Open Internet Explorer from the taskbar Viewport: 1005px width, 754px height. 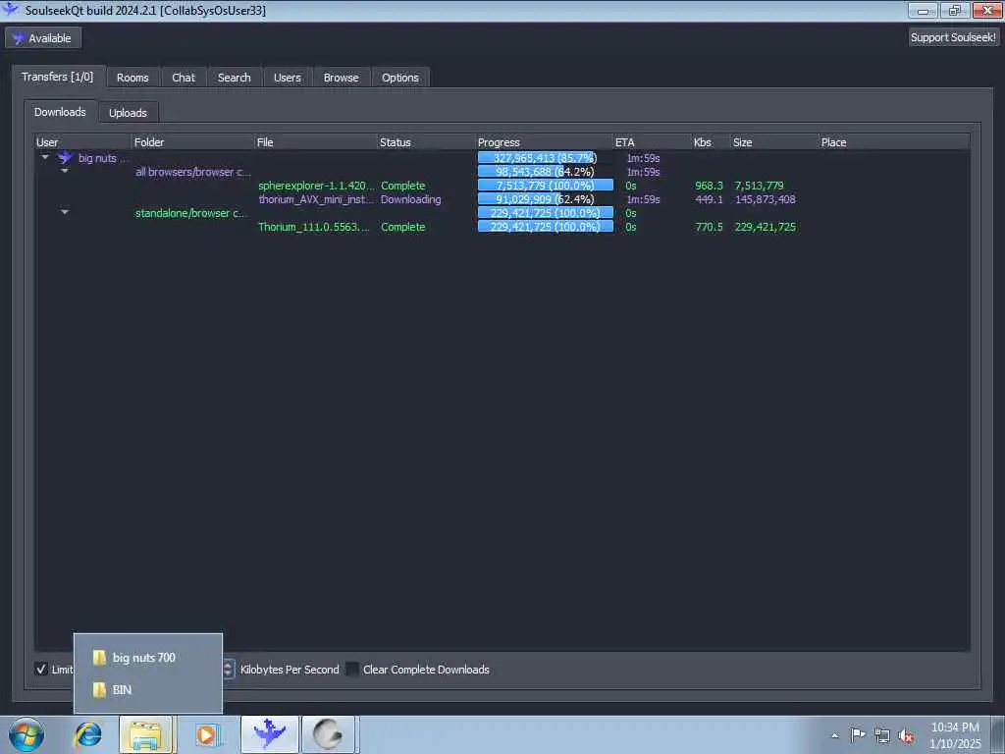pyautogui.click(x=87, y=734)
